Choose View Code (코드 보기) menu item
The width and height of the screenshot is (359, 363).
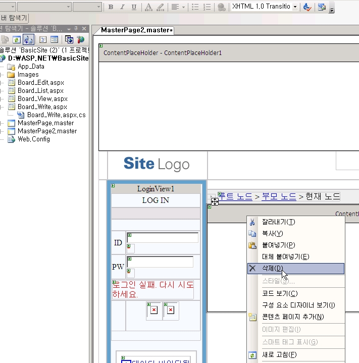coord(296,293)
